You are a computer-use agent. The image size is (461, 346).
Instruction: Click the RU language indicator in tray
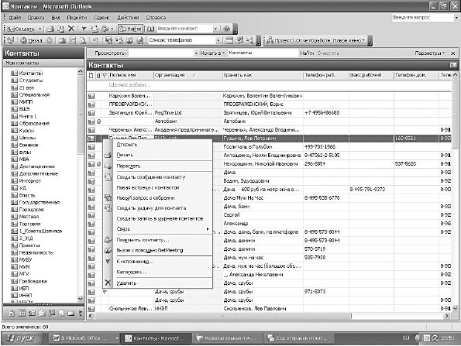pos(406,338)
